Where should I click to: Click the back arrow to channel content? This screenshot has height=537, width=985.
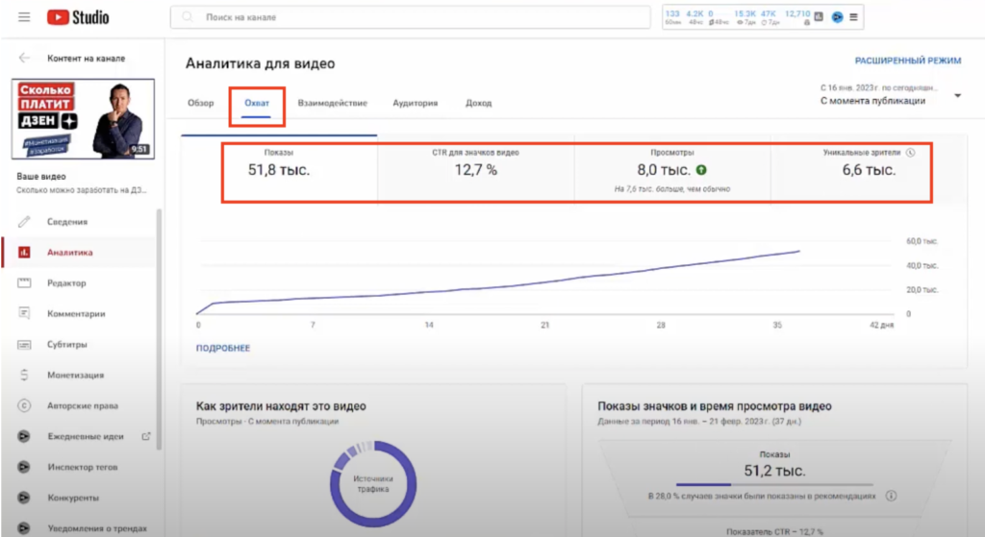(x=24, y=58)
